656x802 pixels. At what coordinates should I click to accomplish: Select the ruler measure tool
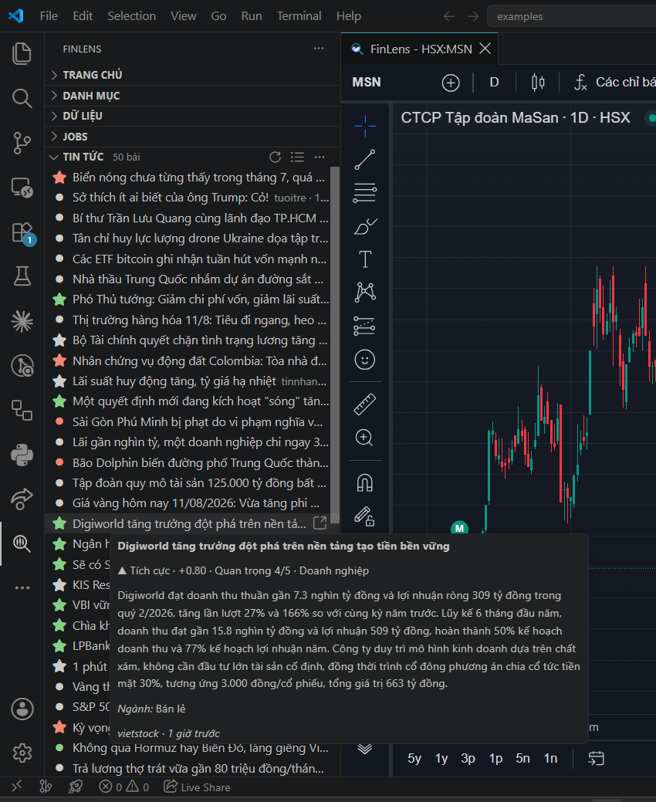coord(365,404)
